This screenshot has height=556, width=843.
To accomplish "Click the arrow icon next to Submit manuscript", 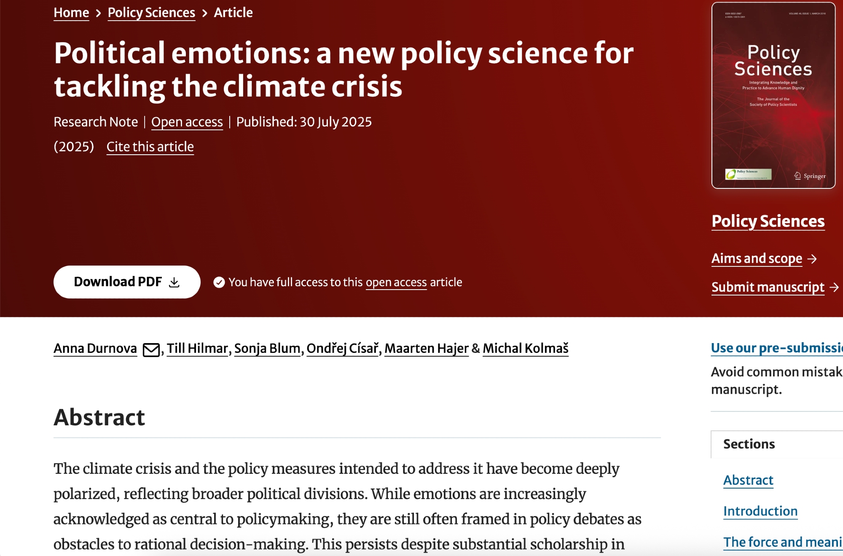I will tap(834, 287).
